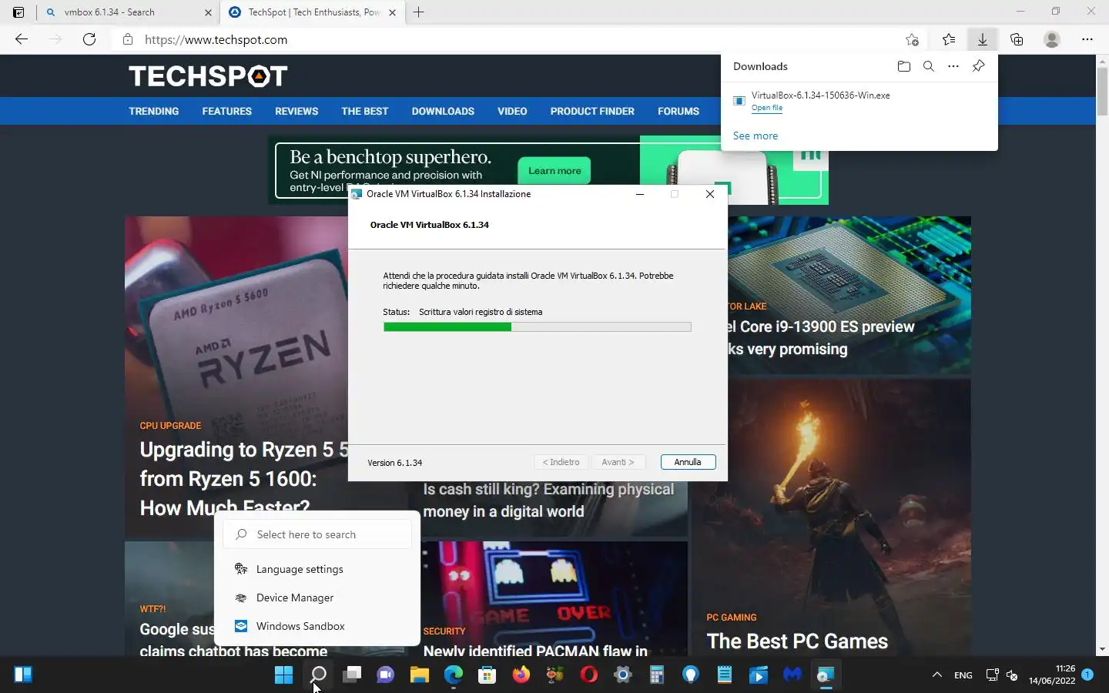Open a new browser tab

tap(418, 12)
